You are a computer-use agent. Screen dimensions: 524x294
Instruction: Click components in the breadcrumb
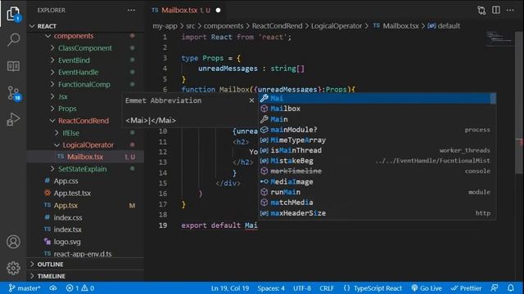[x=224, y=26]
